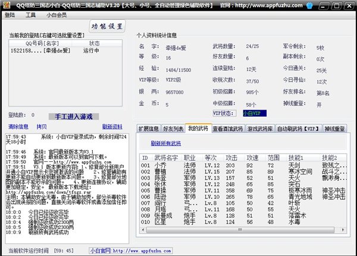Screen dimensions: 357x256
Task: Minimize the window
Action: coord(323,6)
